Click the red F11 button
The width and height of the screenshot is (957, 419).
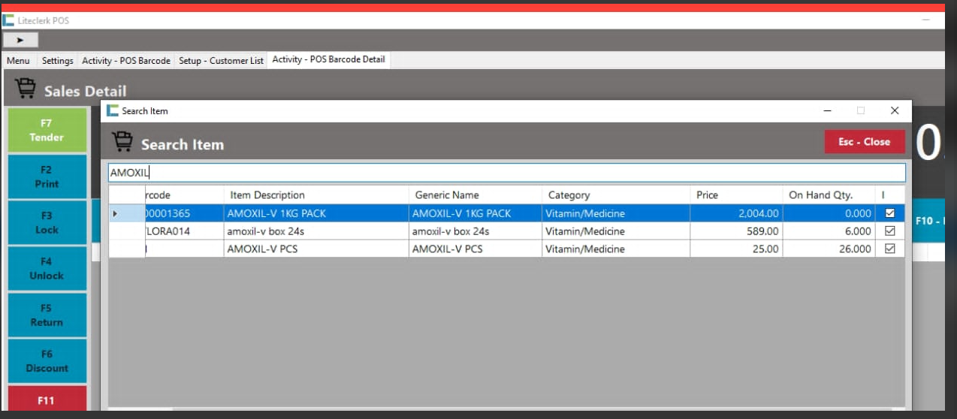[x=47, y=399]
